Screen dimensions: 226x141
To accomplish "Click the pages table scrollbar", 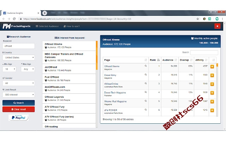I will tap(217, 65).
